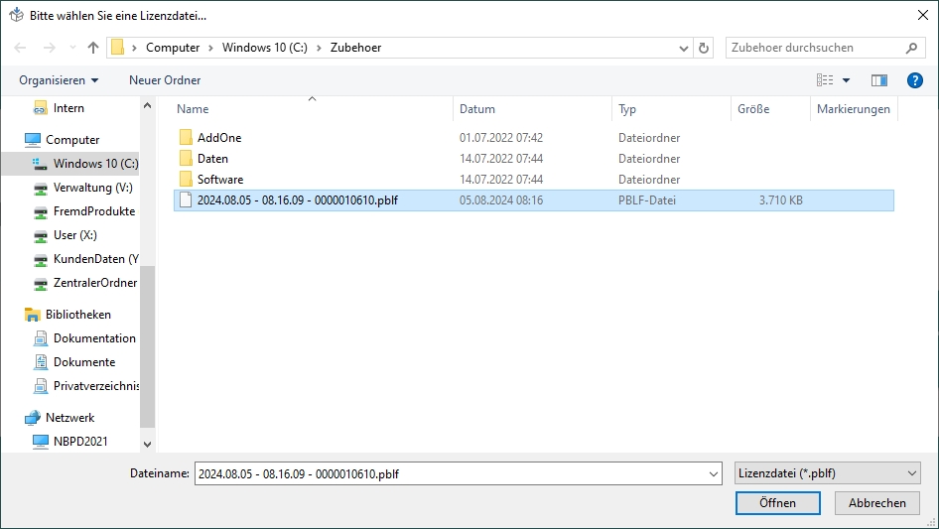Expand the Dateiname history dropdown arrow
The width and height of the screenshot is (939, 529).
(x=714, y=473)
